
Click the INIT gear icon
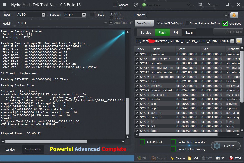(x=207, y=158)
